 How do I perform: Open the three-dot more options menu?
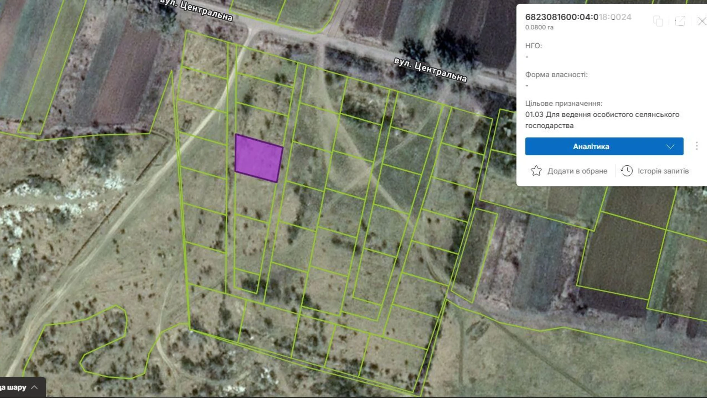coord(697,146)
